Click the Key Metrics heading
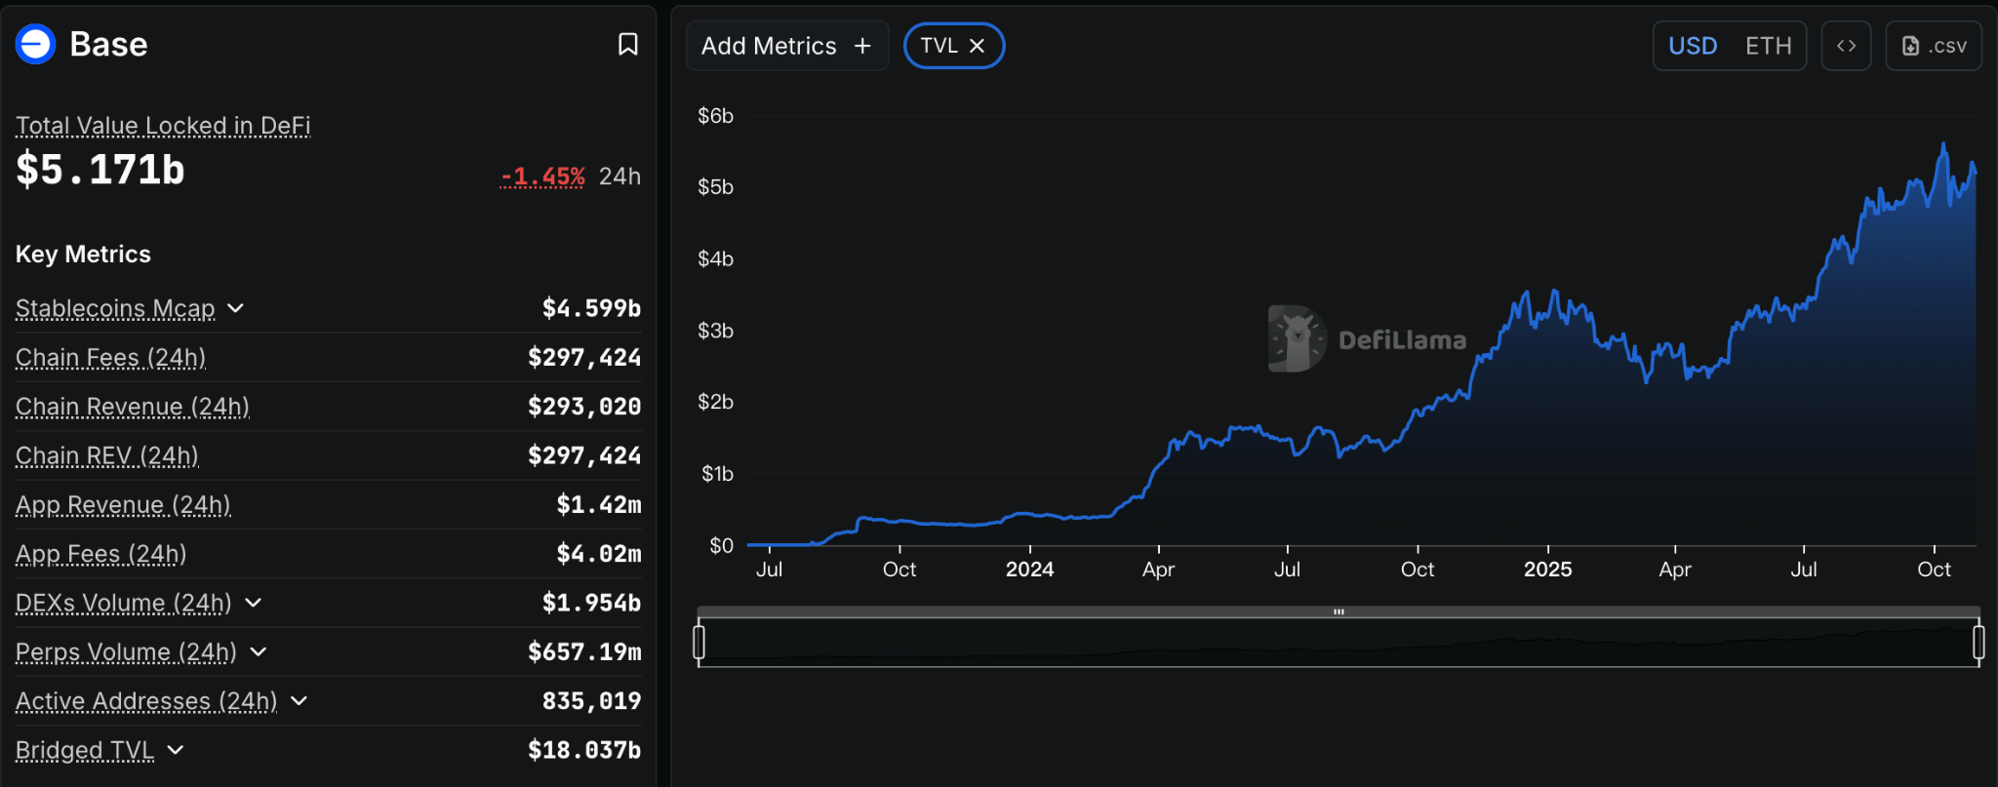Screen dimensions: 1998x787 click(83, 255)
